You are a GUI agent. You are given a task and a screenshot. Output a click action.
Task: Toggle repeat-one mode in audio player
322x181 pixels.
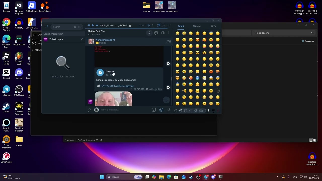159,25
